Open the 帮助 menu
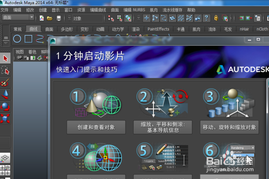Image resolution: width=269 pixels, height=179 pixels. 191,10
